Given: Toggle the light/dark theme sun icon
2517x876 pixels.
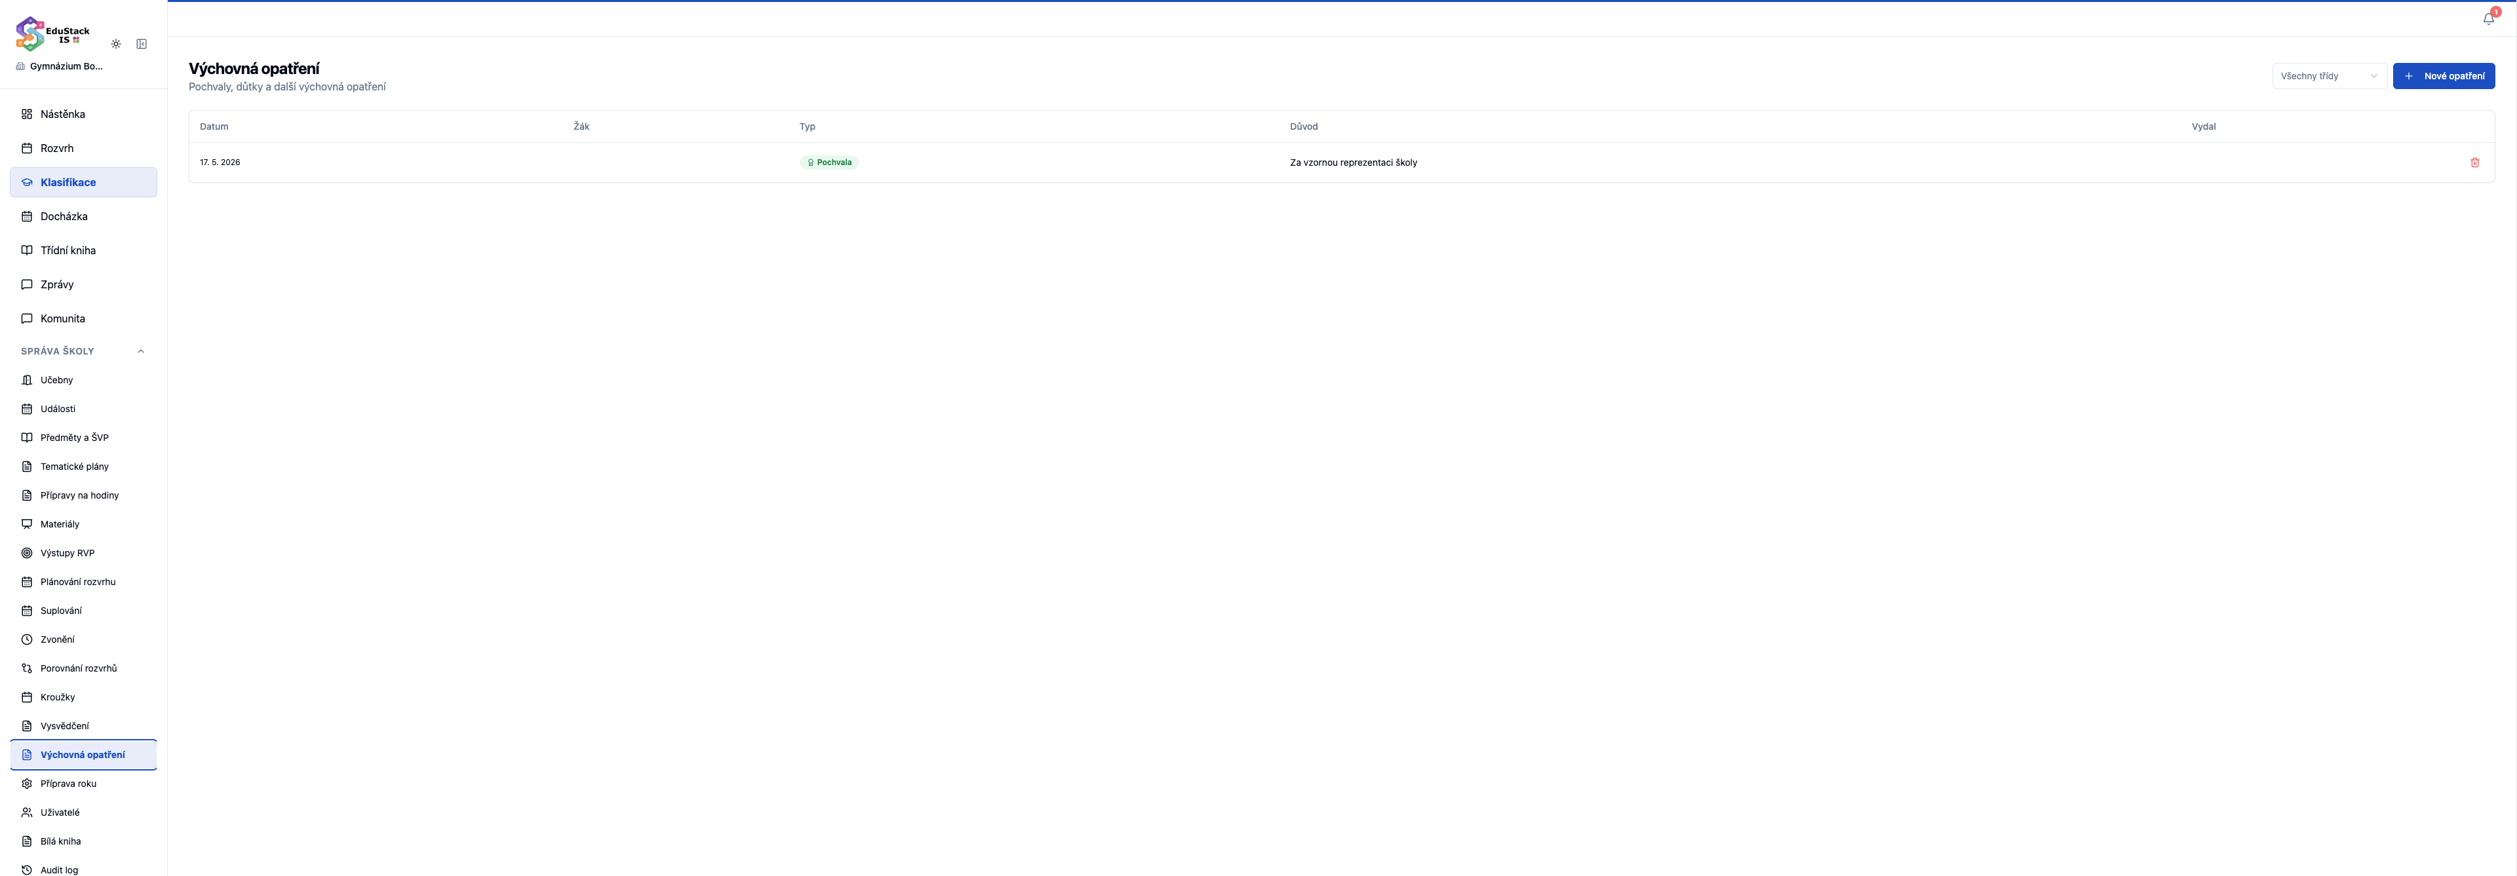Looking at the screenshot, I should 116,44.
